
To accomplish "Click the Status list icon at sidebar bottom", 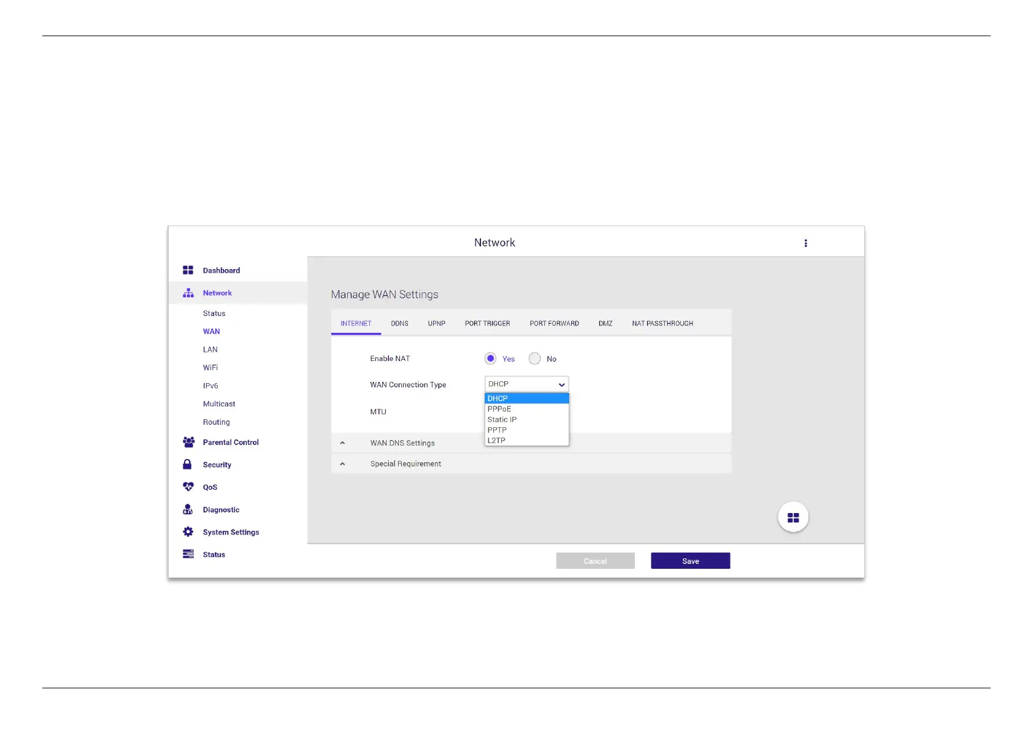I will click(x=188, y=554).
